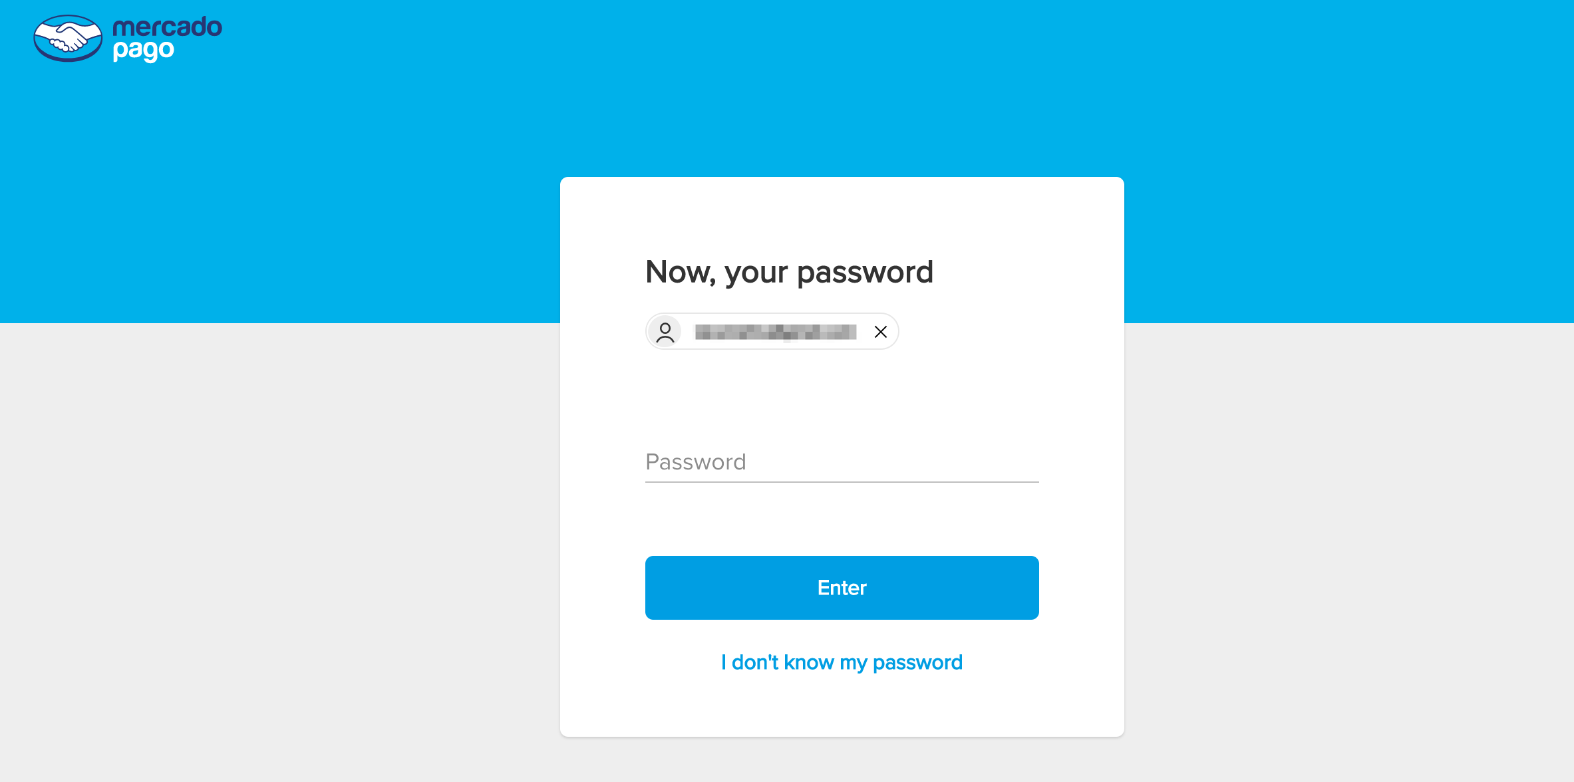Image resolution: width=1574 pixels, height=782 pixels.
Task: Click the gray page background below the banner
Action: tap(266, 532)
